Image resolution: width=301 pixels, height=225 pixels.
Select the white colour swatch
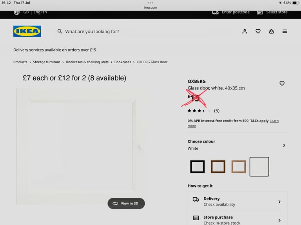(259, 167)
